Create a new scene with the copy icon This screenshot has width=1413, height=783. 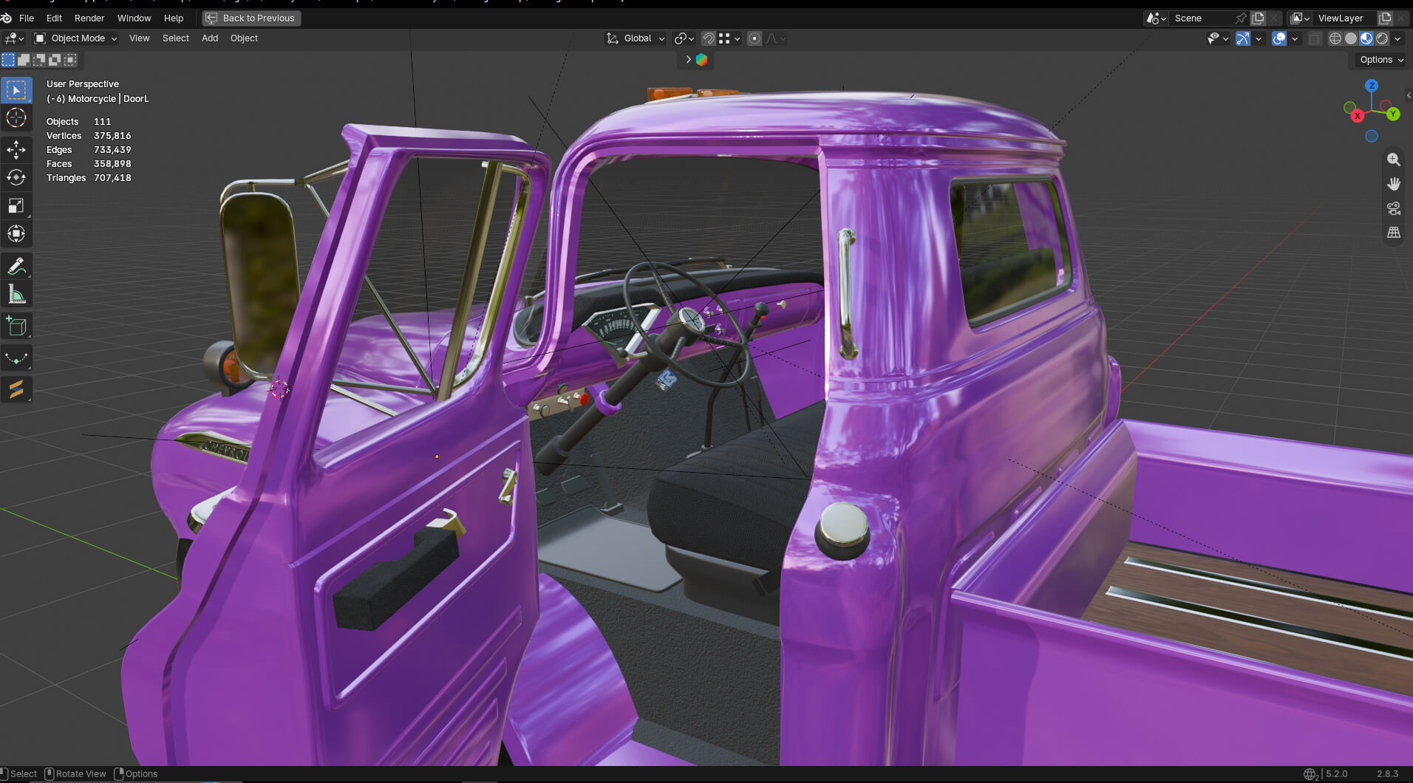click(1258, 18)
